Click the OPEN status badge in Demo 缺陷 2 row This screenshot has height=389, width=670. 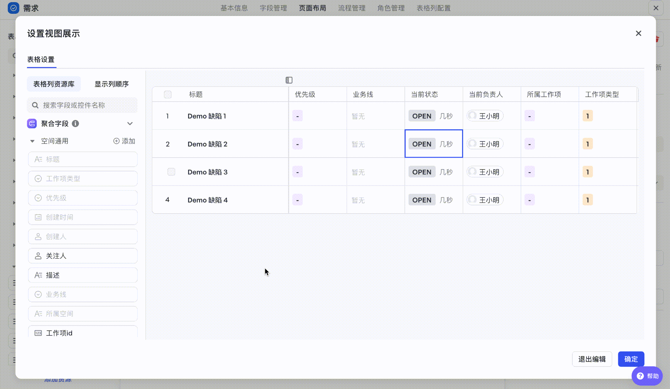click(x=422, y=144)
